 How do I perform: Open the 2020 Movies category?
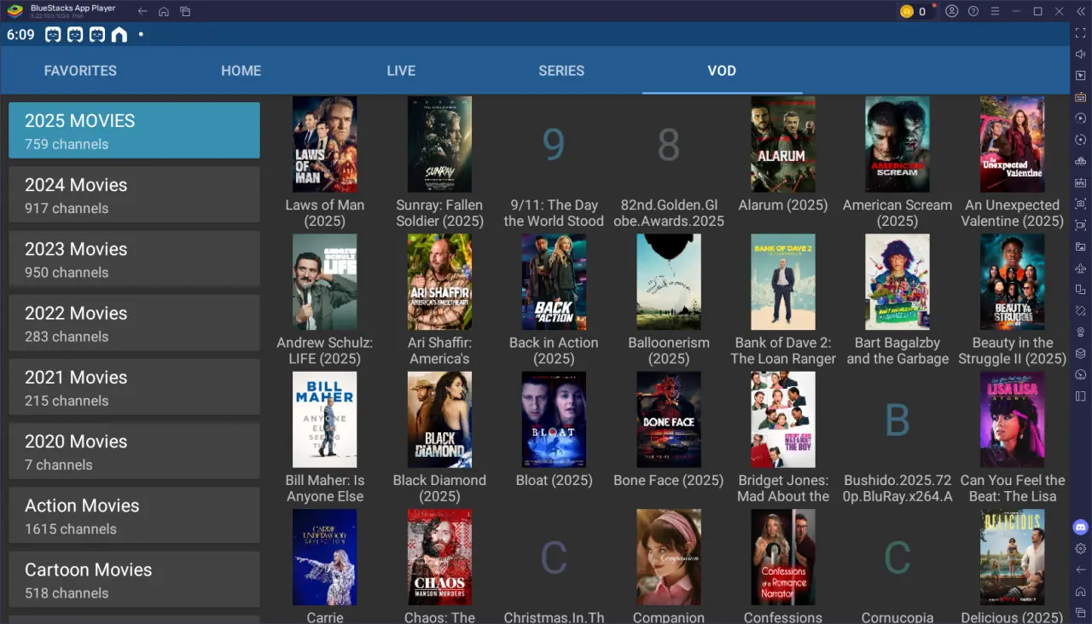(134, 451)
